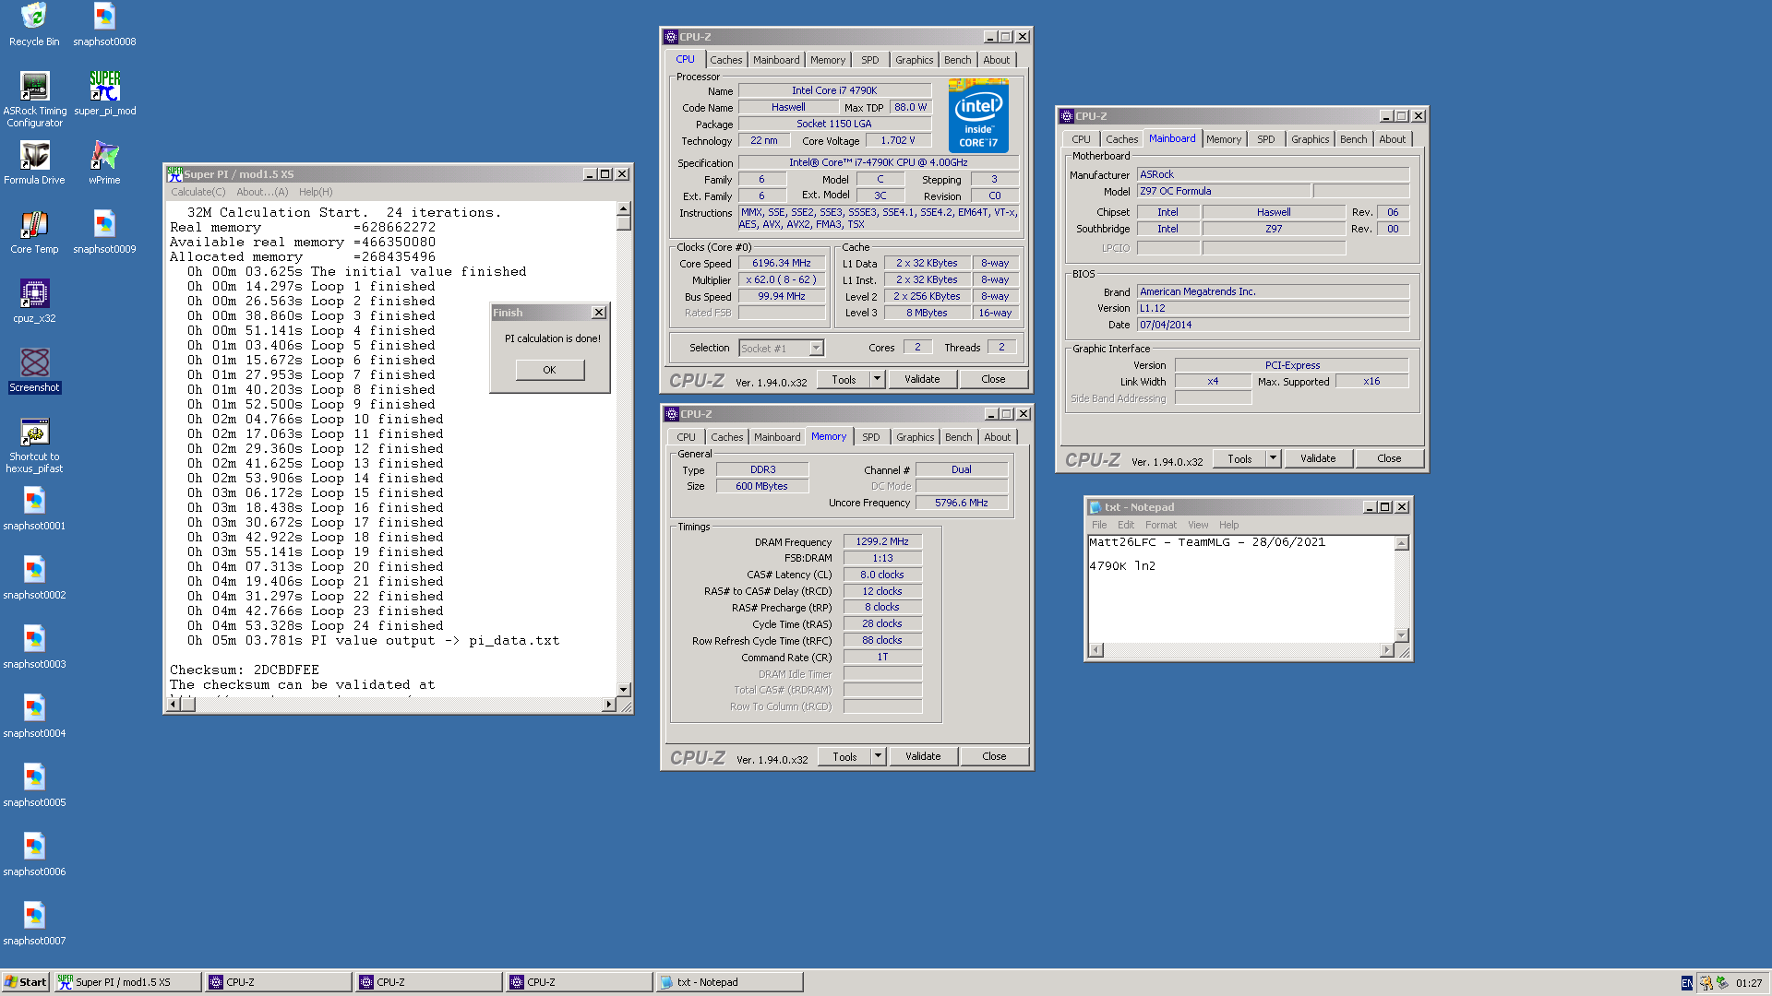1772x996 pixels.
Task: Switch to txt - Notepad taskbar button
Action: pyautogui.click(x=728, y=982)
